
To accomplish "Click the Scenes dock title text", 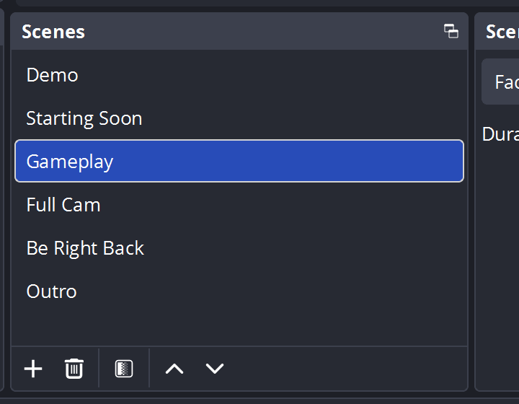I will tap(53, 32).
